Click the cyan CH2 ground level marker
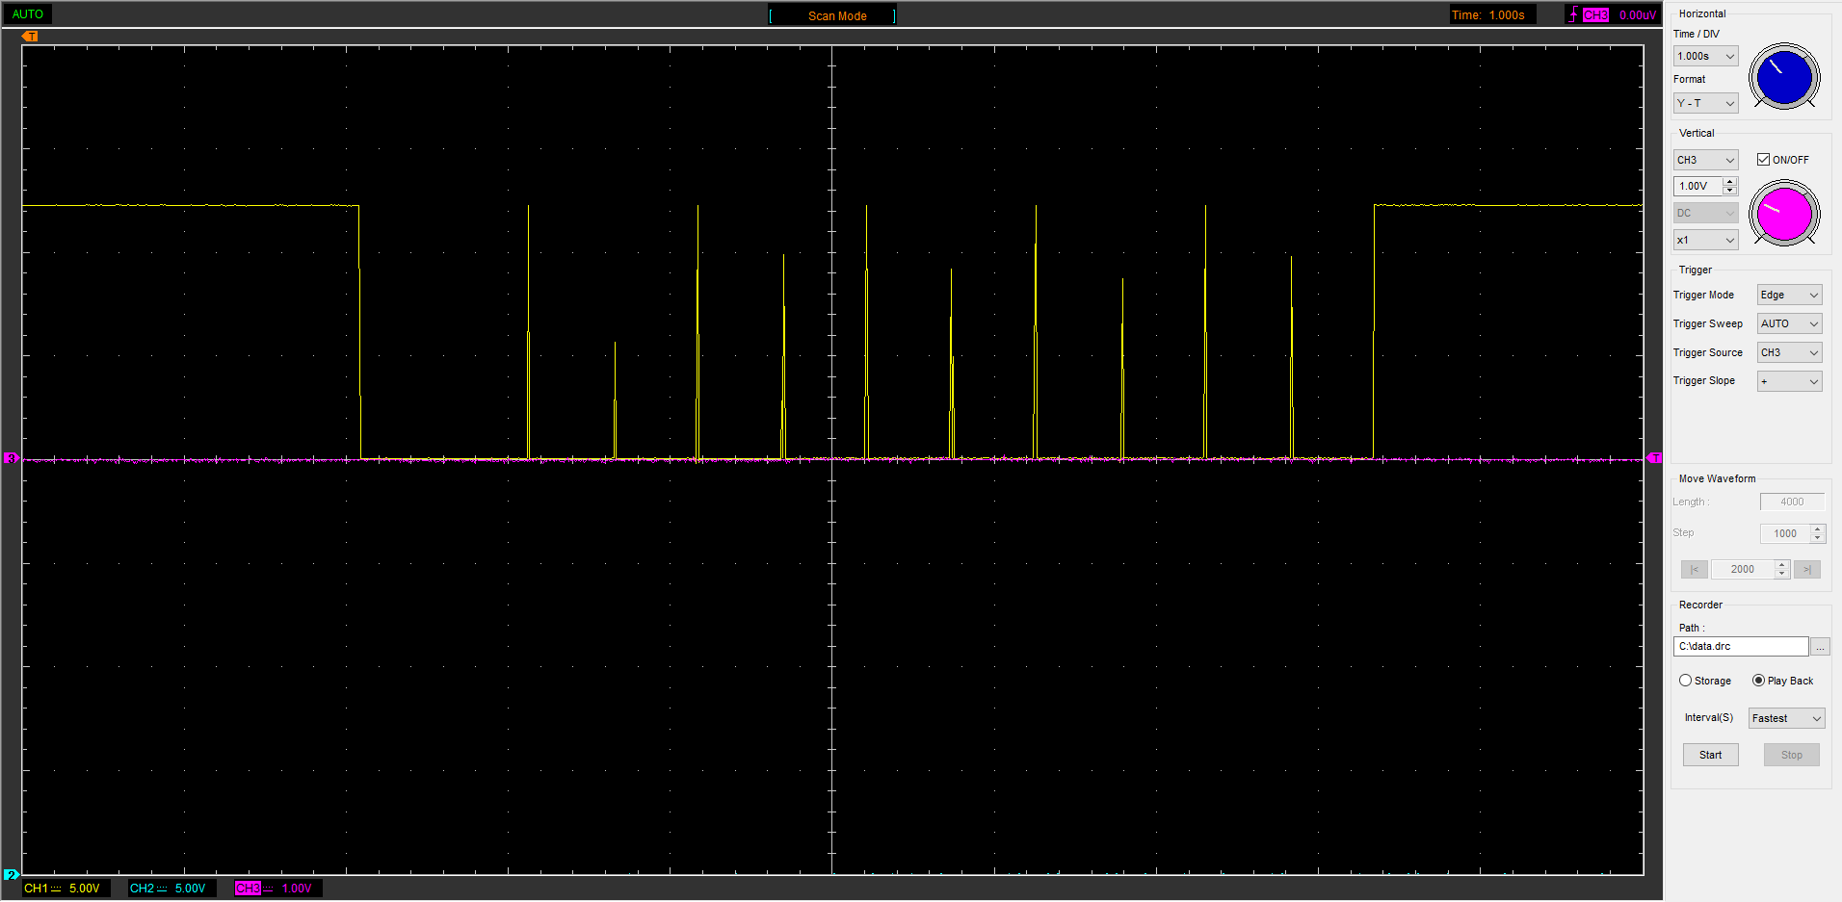This screenshot has height=902, width=1842. coord(11,874)
